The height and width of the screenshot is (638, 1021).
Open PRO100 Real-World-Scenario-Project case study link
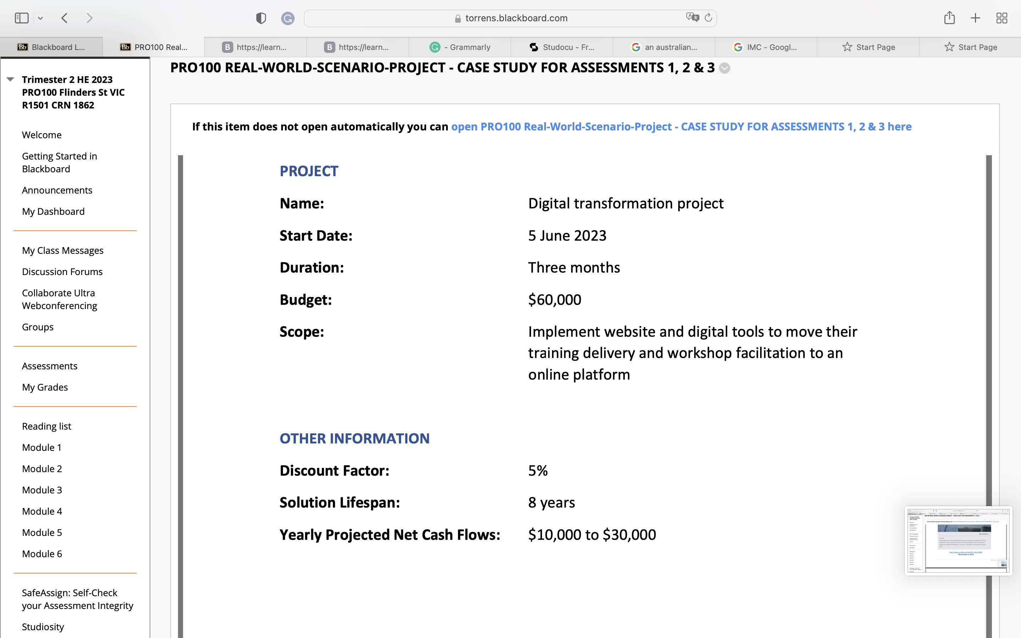(x=681, y=127)
